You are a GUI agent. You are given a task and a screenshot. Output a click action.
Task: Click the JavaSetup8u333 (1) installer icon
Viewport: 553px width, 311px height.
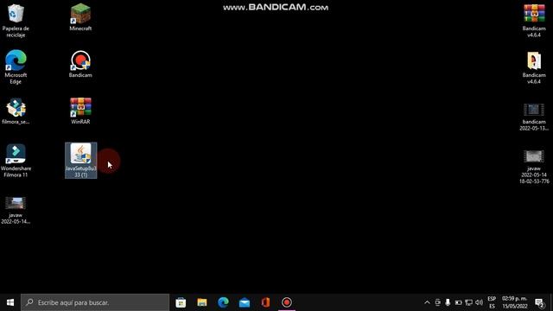pyautogui.click(x=80, y=161)
